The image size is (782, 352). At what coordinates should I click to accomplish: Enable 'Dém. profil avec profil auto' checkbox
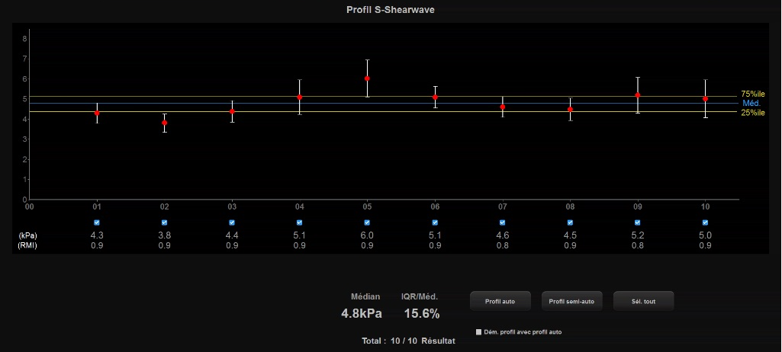click(479, 331)
